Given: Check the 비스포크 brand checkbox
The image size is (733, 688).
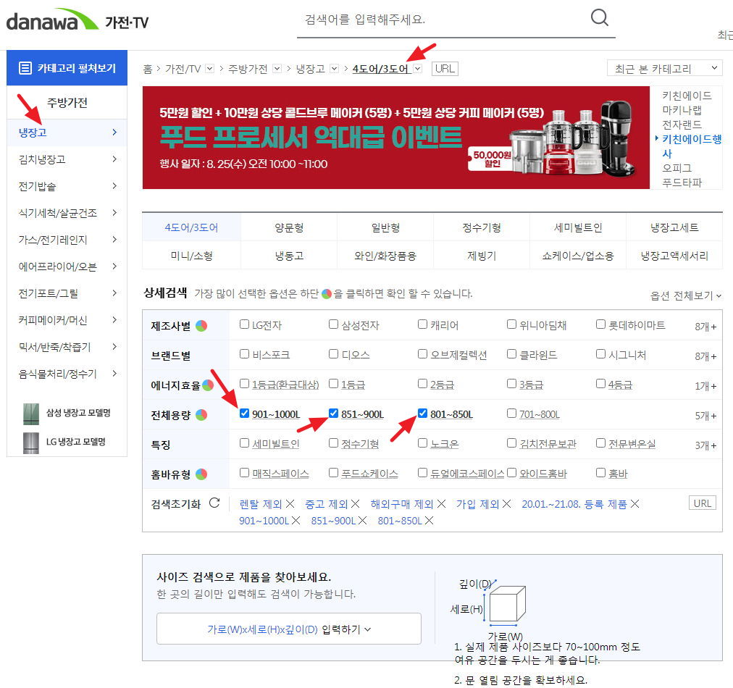Looking at the screenshot, I should point(244,354).
